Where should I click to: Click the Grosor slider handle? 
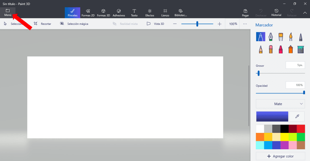tap(258, 74)
